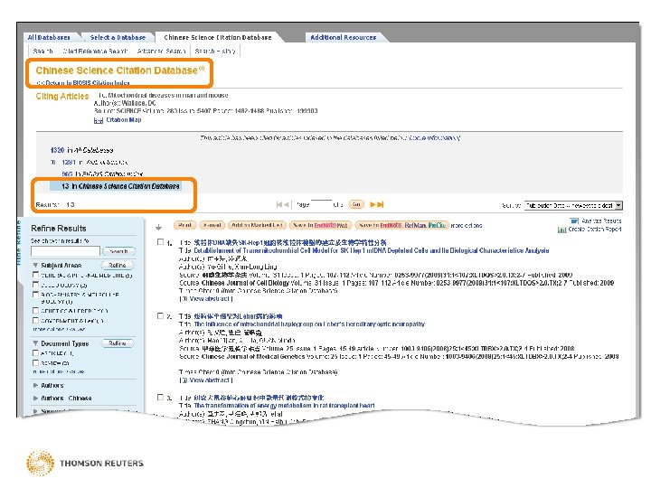Focus the Search within results field

(x=65, y=251)
